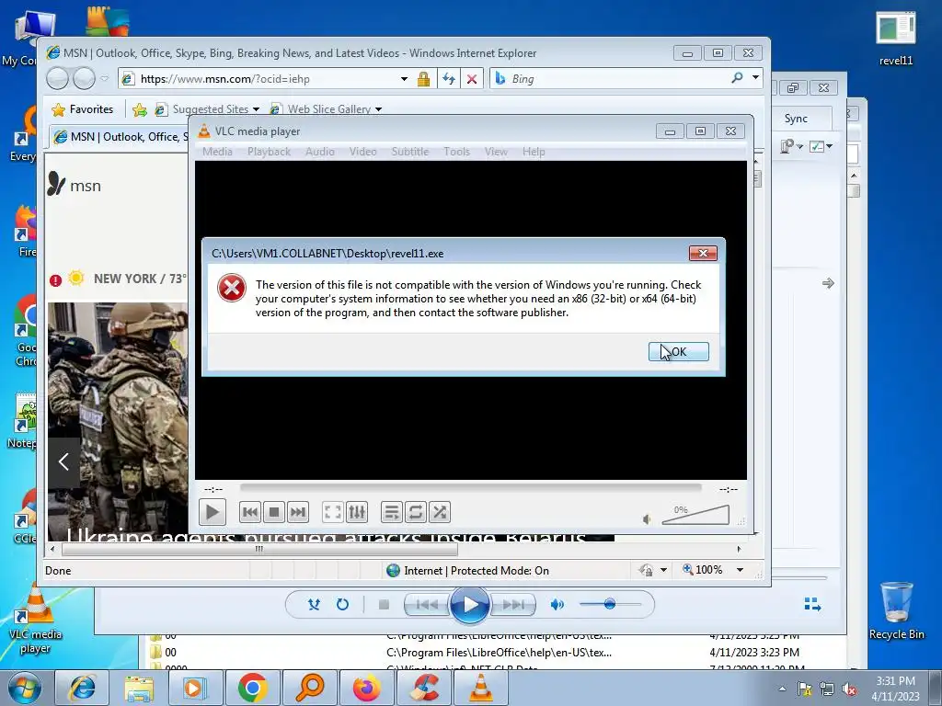Adjust the Media Player volume slider
Image resolution: width=942 pixels, height=706 pixels.
tap(610, 604)
